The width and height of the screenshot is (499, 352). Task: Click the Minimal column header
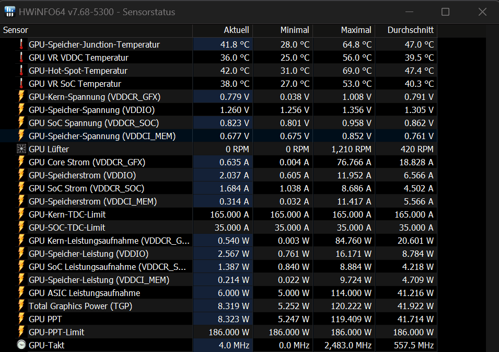[283, 30]
